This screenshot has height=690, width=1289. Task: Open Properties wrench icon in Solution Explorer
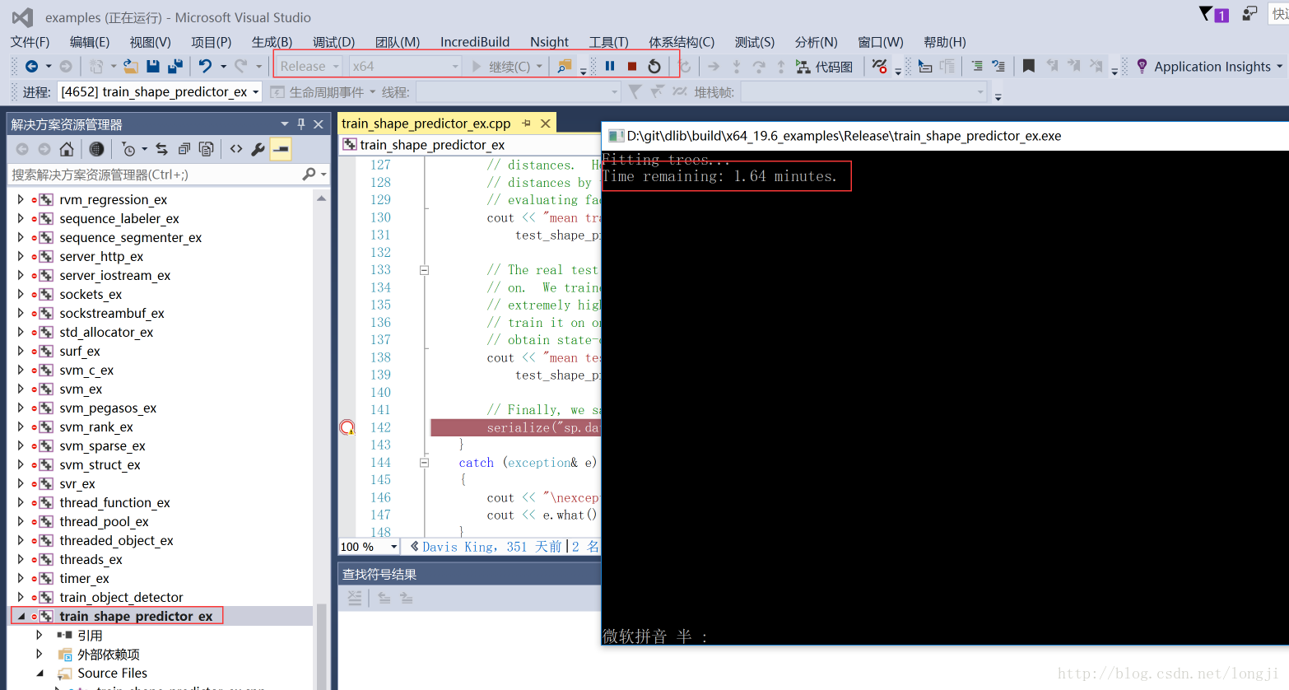tap(258, 149)
